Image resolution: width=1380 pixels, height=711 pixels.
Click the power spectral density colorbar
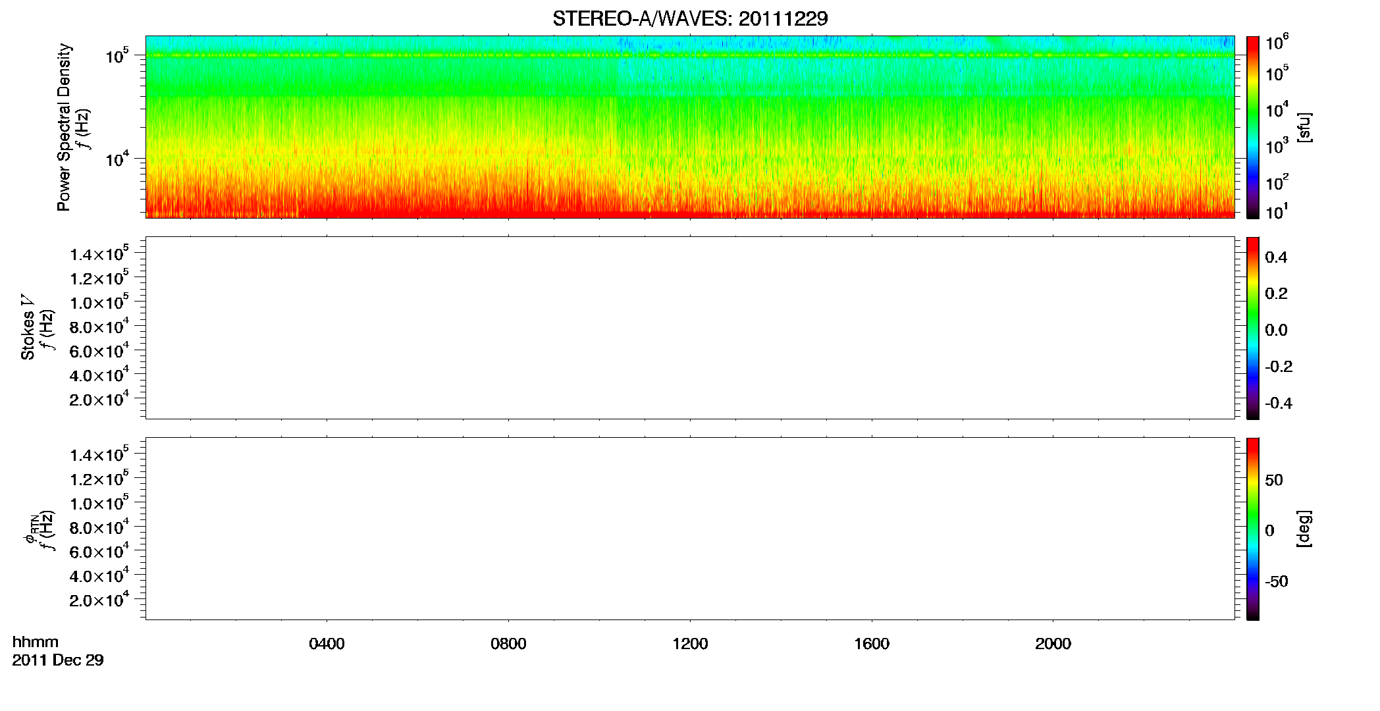(1253, 127)
